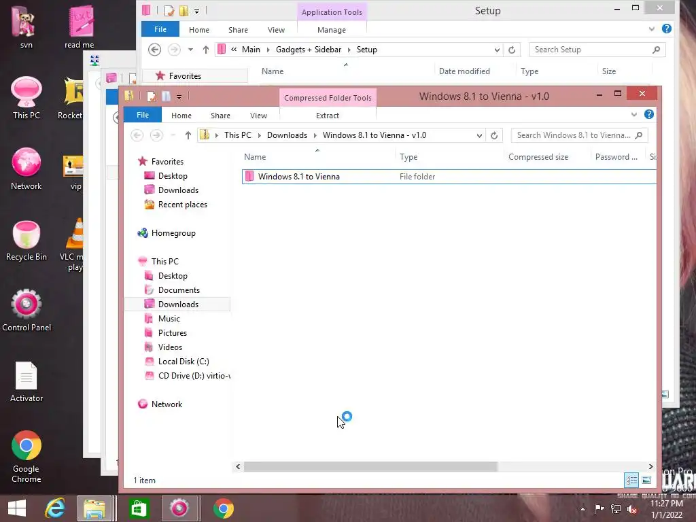Go up one level in Setup window
Viewport: 696px width, 522px height.
click(x=205, y=50)
